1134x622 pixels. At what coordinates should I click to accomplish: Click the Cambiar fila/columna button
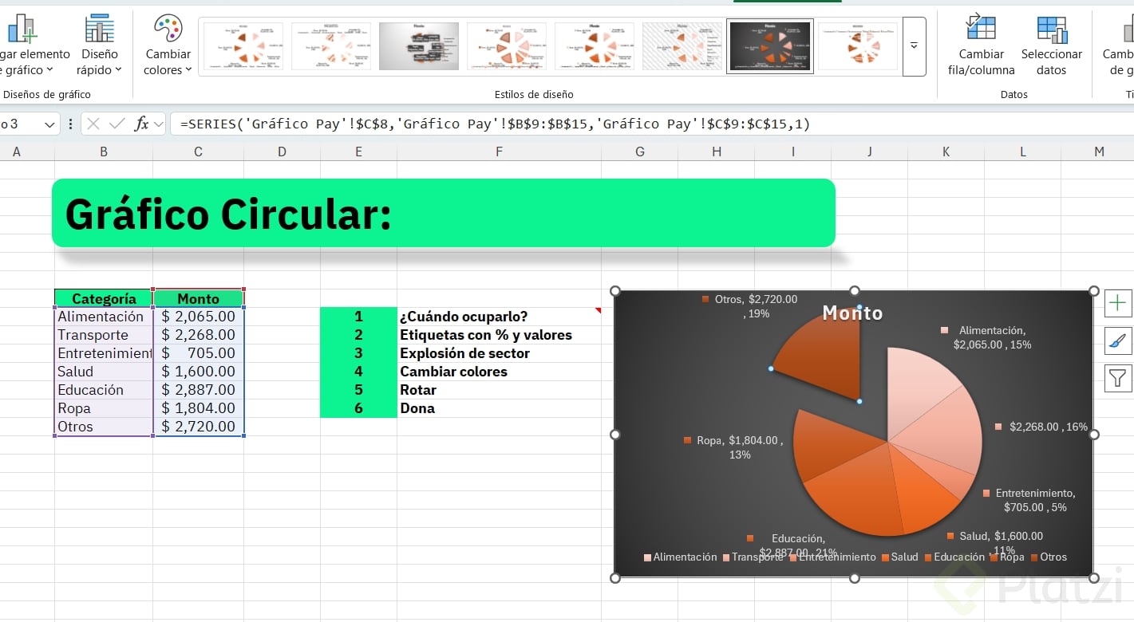981,45
